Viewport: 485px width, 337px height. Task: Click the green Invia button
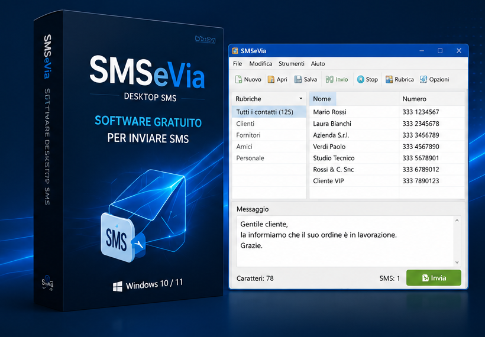434,278
